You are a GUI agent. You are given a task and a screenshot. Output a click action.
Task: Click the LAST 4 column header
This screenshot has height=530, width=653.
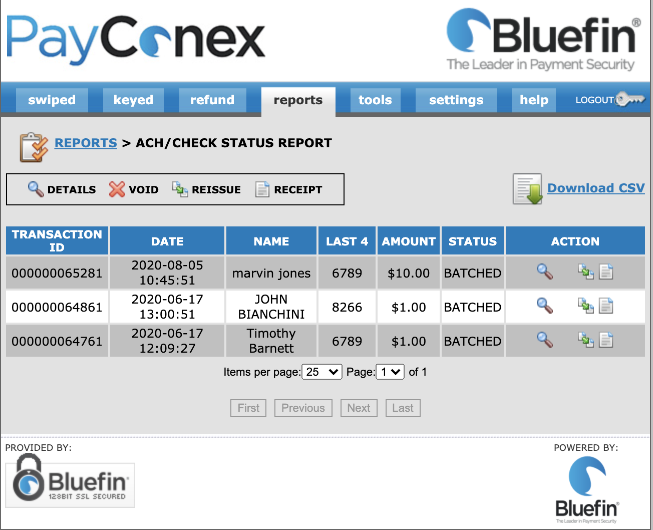[347, 241]
